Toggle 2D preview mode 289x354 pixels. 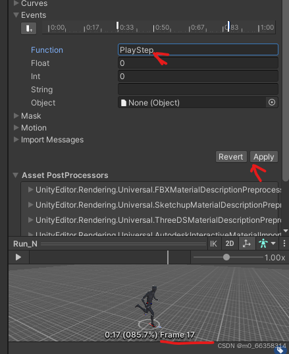click(230, 244)
